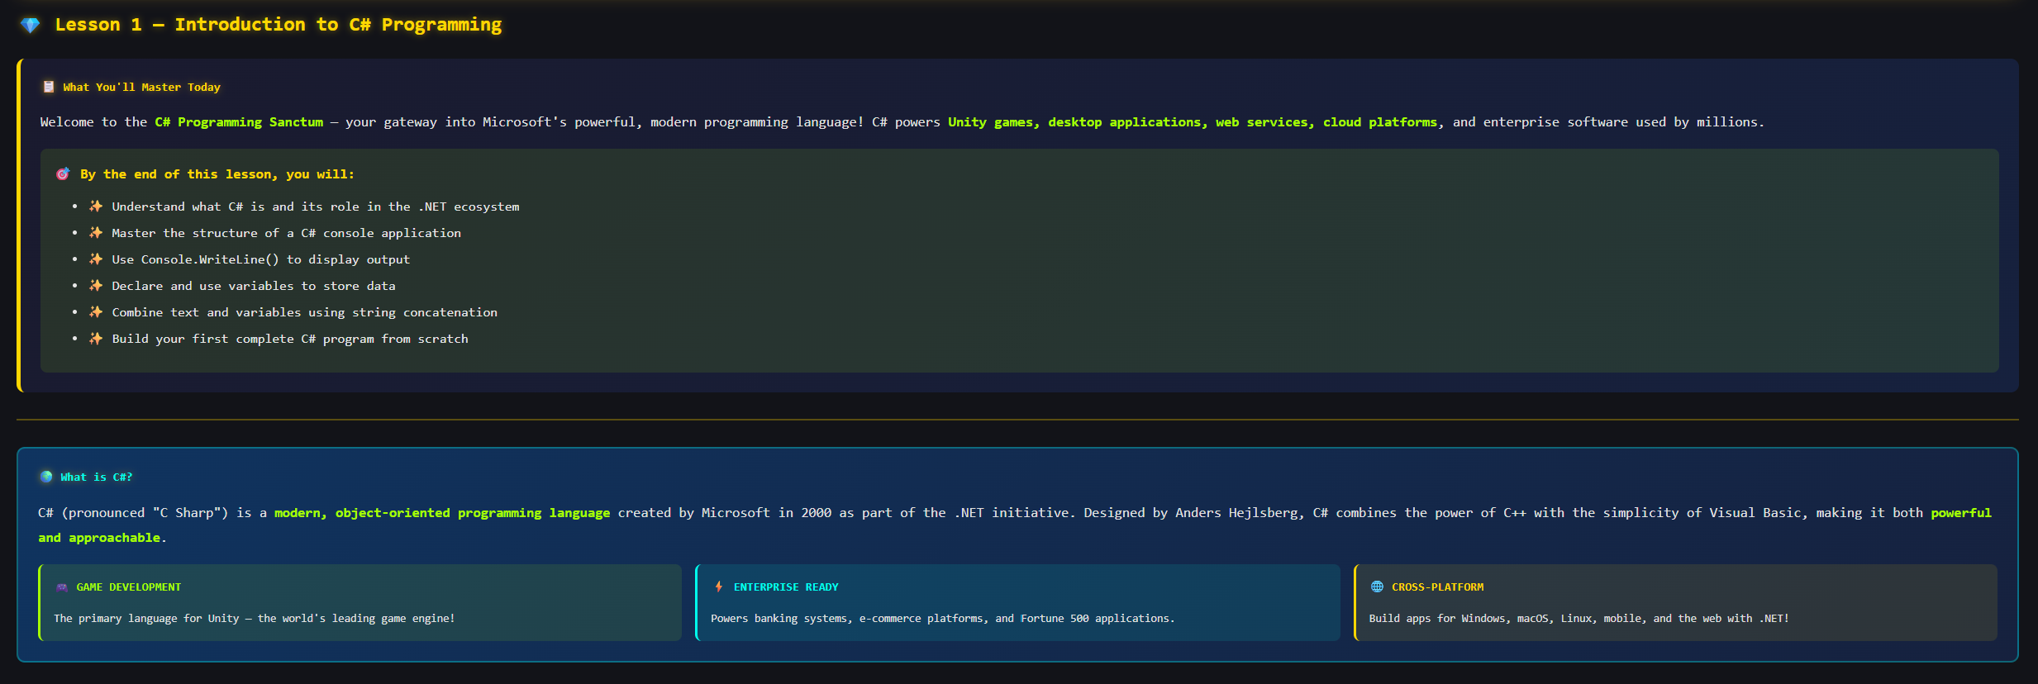Click the notepad icon next to What You'll Master Today

[49, 87]
